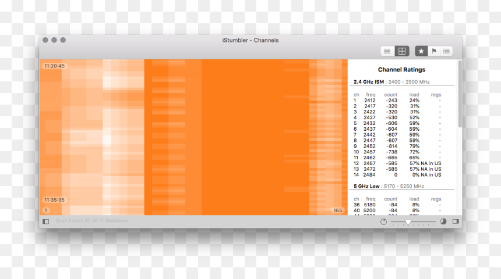This screenshot has height=279, width=501.
Task: Click the 2.4 GHz ISM section header
Action: (391, 82)
